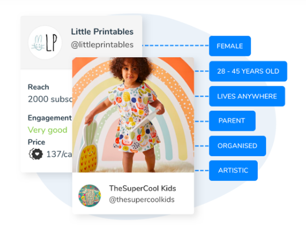
Task: Click the Engagement label
Action: (x=50, y=118)
